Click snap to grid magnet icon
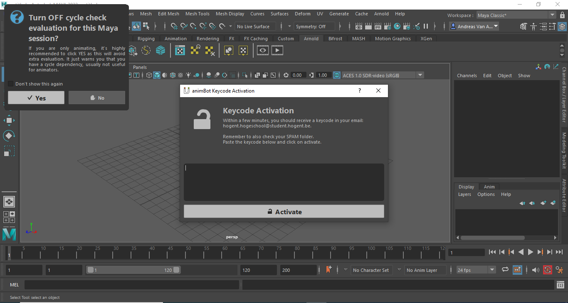The height and width of the screenshot is (303, 568). 175,26
